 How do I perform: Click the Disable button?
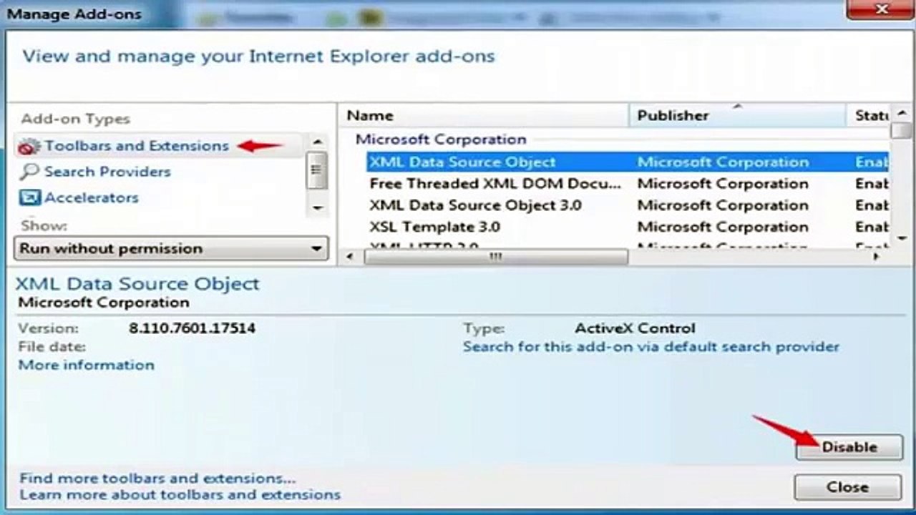(x=849, y=447)
